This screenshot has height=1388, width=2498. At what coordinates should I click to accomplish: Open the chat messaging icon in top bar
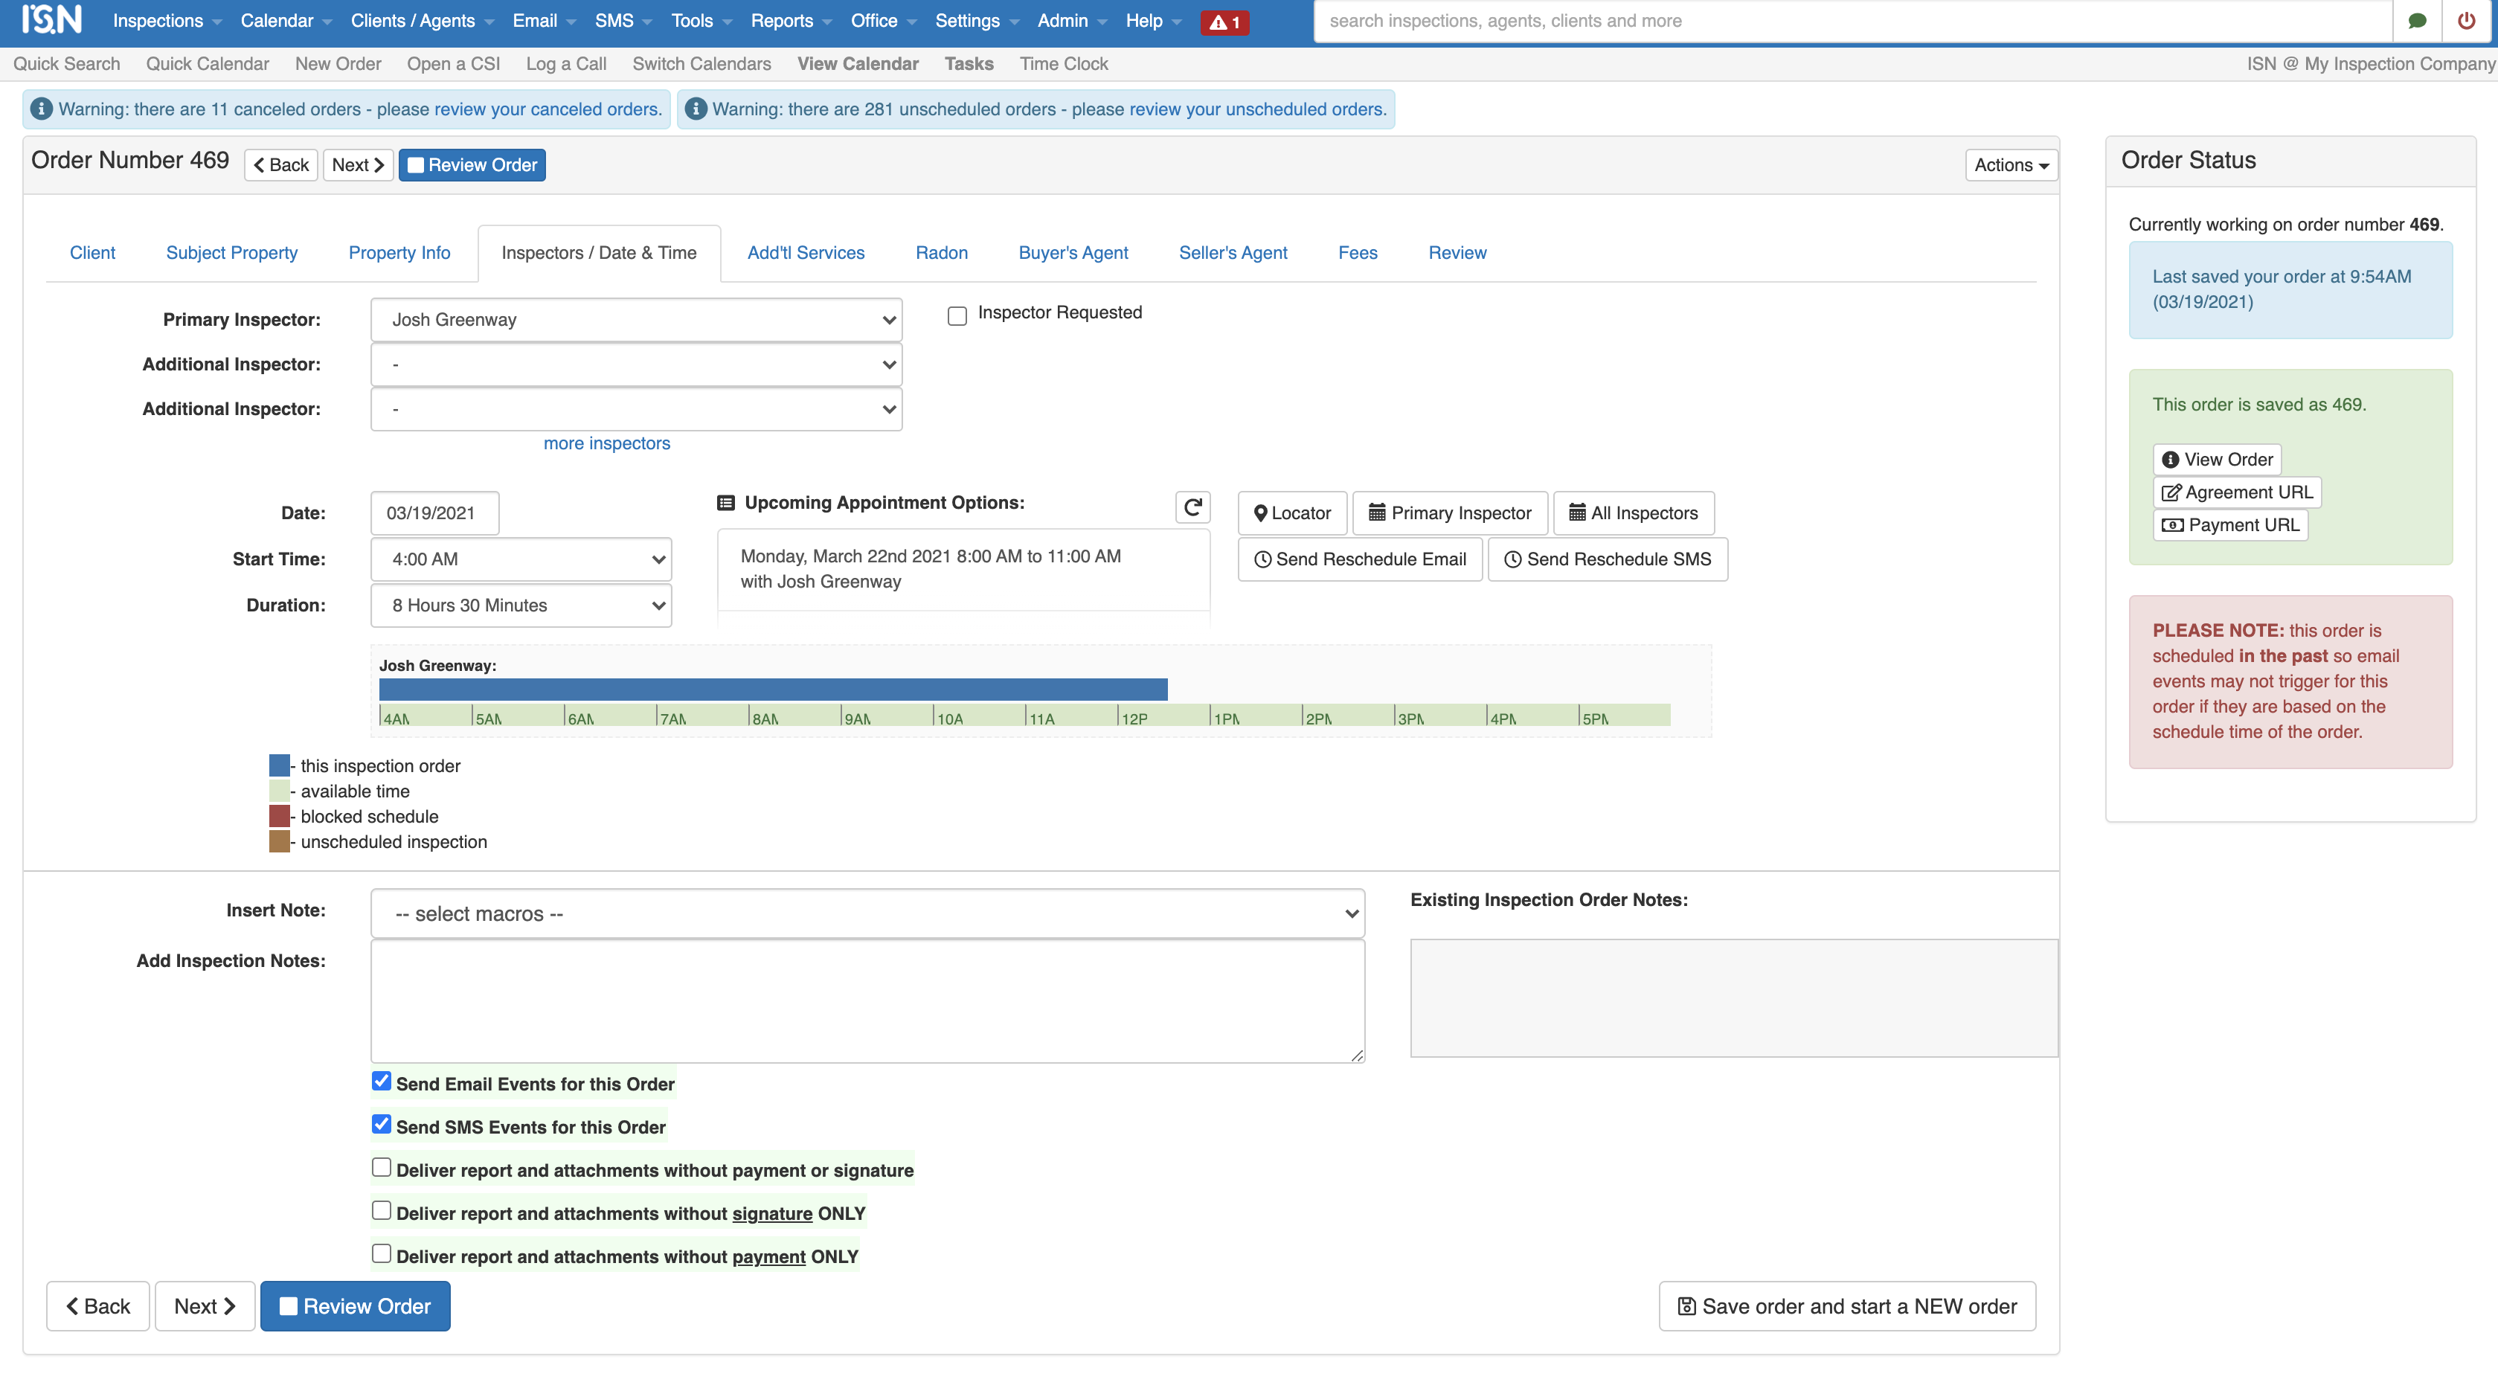pos(2416,20)
